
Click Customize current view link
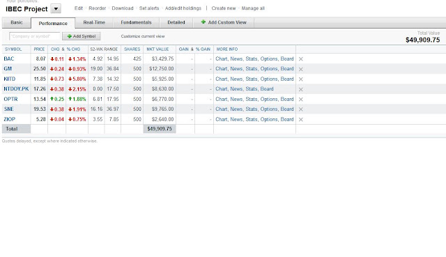pyautogui.click(x=143, y=36)
